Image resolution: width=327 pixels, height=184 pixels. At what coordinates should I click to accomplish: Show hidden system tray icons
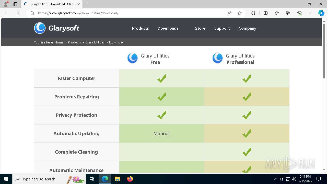point(275,179)
